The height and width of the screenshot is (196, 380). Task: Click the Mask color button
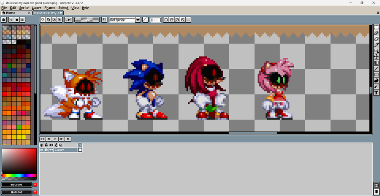point(87,20)
